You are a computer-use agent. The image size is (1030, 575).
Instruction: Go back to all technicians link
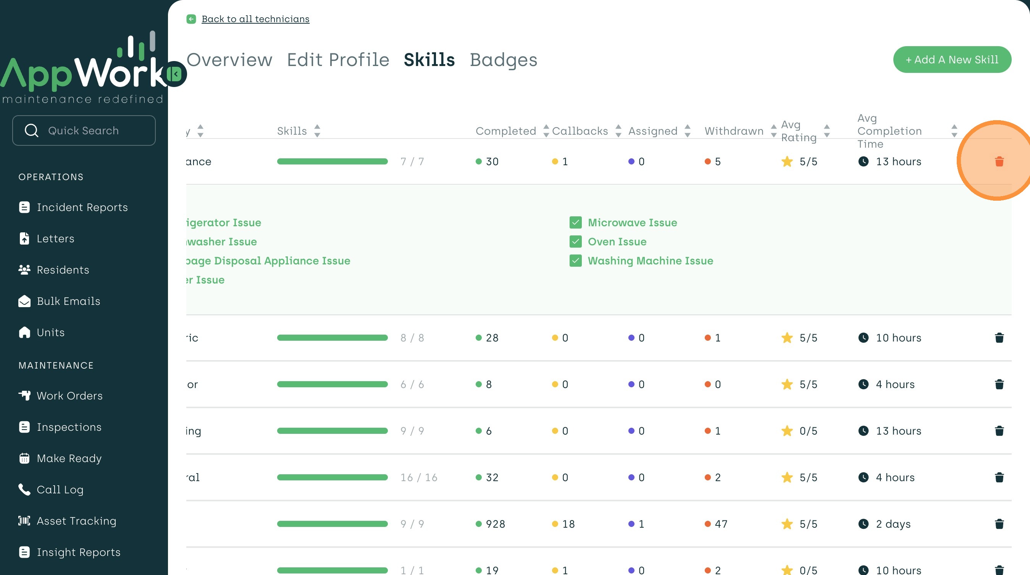[x=255, y=19]
